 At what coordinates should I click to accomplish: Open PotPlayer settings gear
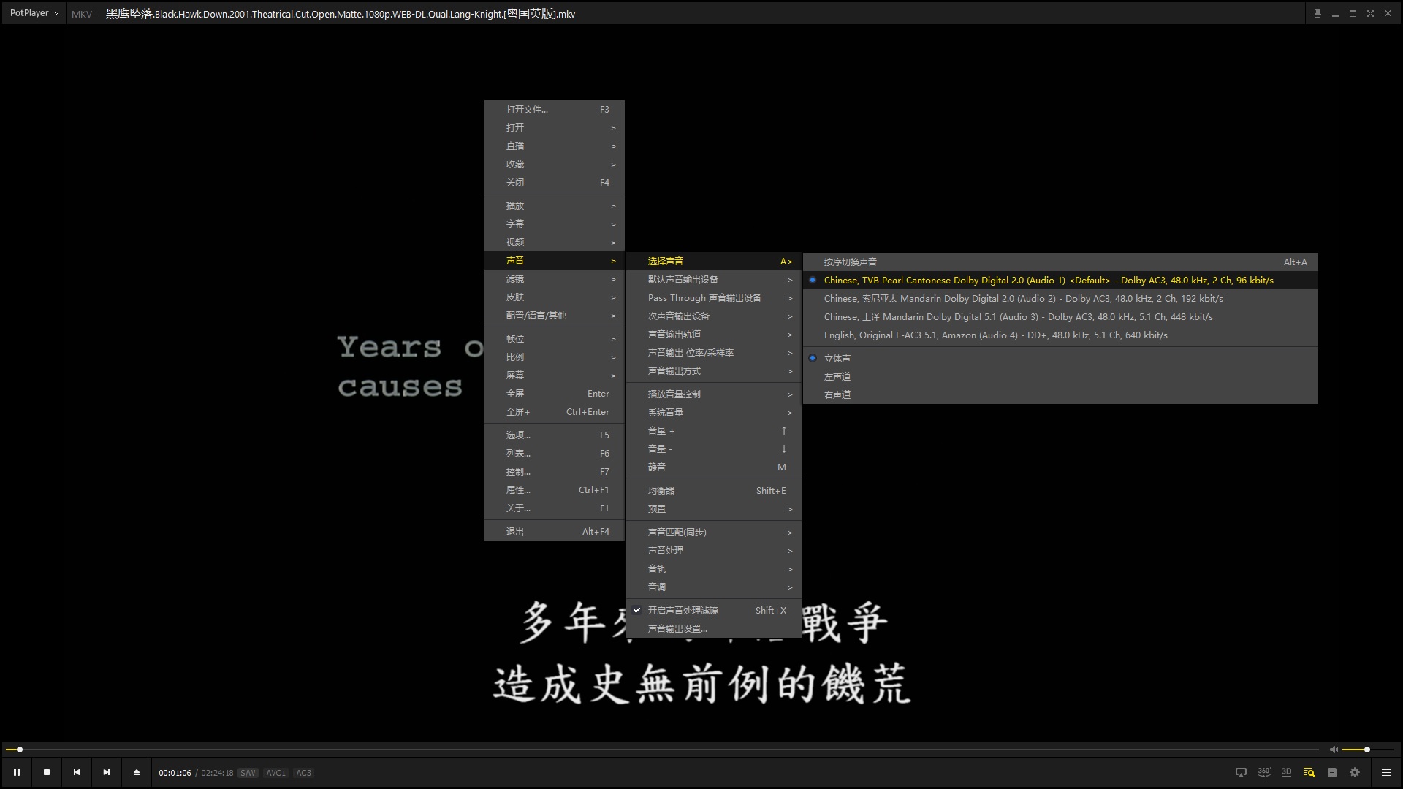(x=1354, y=772)
